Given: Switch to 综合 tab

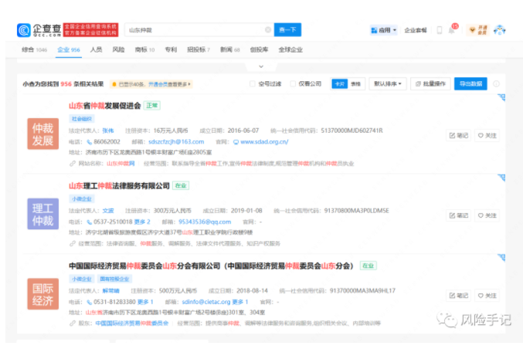Looking at the screenshot, I should tap(34, 49).
